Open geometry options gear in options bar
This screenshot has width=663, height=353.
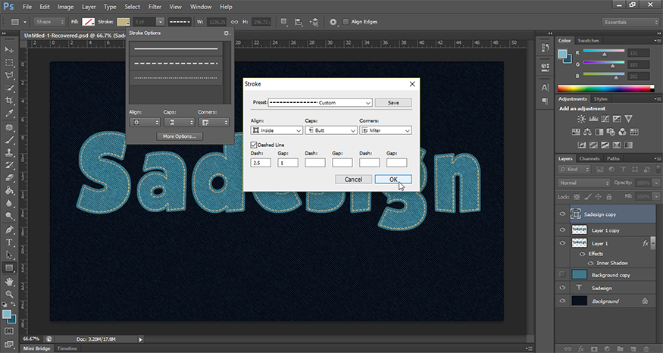coord(333,21)
